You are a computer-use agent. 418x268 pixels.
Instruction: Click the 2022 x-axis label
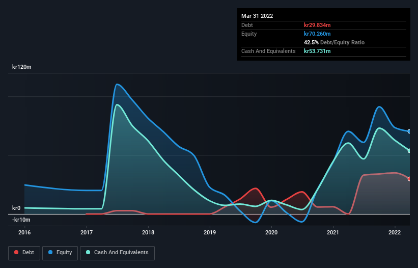tap(395, 232)
